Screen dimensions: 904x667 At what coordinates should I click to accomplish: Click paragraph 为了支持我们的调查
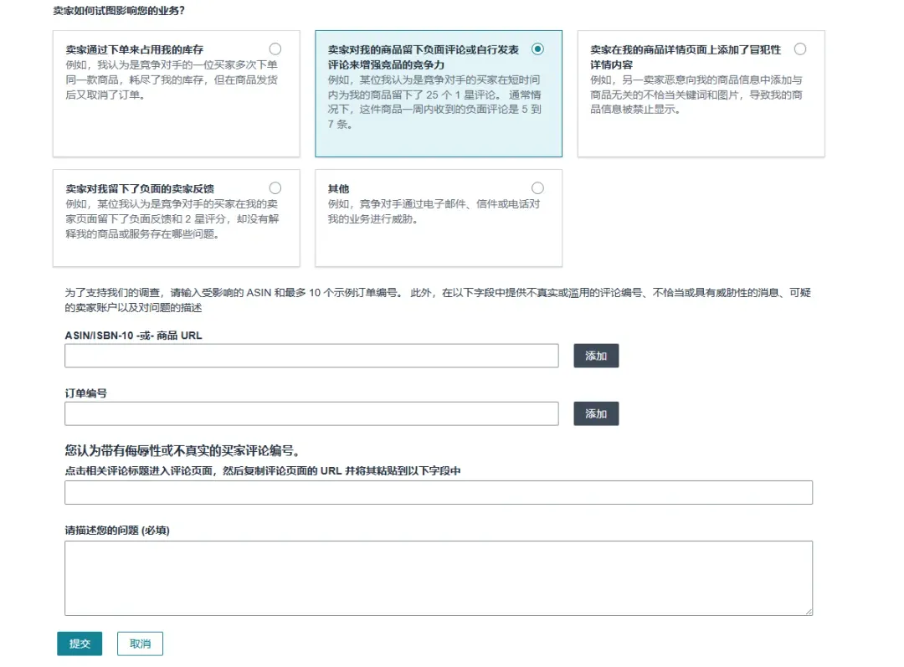point(438,300)
